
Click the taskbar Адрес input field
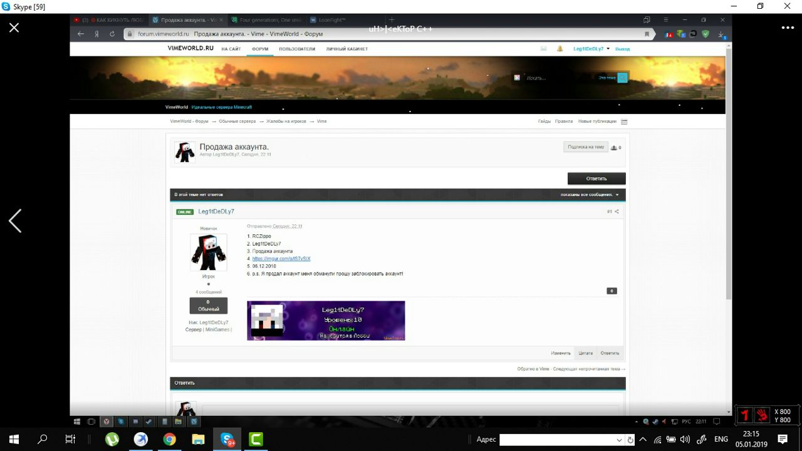(x=556, y=440)
